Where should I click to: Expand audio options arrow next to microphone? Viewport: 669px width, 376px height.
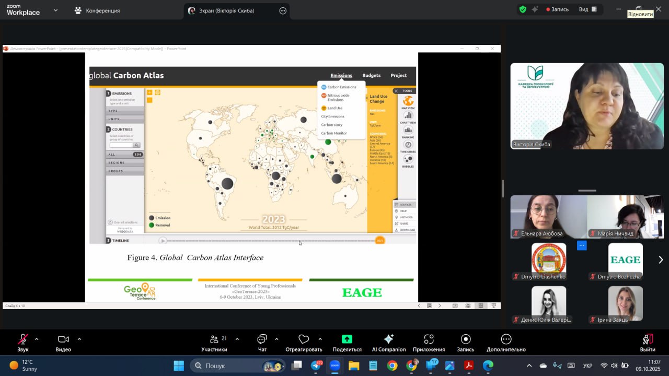coord(37,339)
